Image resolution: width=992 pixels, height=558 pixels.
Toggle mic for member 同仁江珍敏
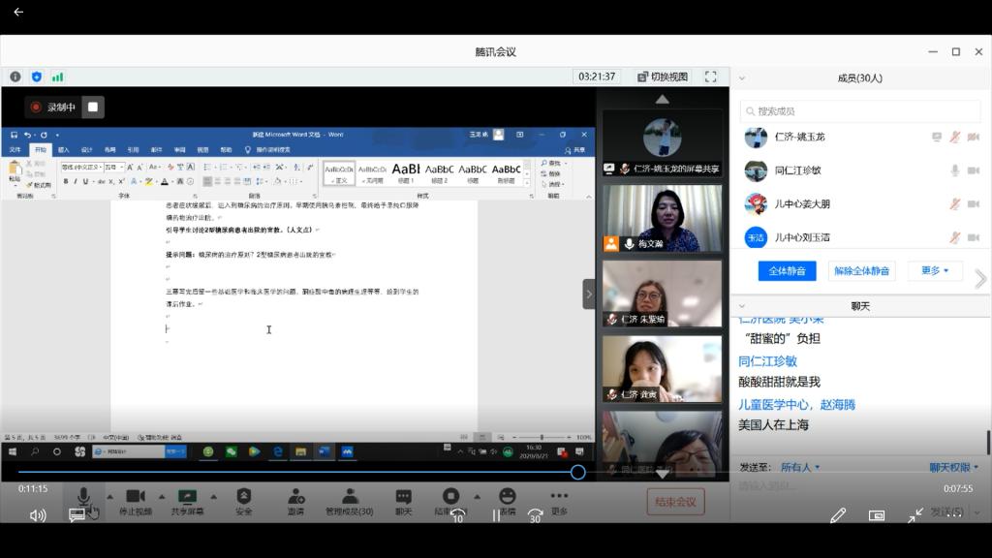pos(955,170)
